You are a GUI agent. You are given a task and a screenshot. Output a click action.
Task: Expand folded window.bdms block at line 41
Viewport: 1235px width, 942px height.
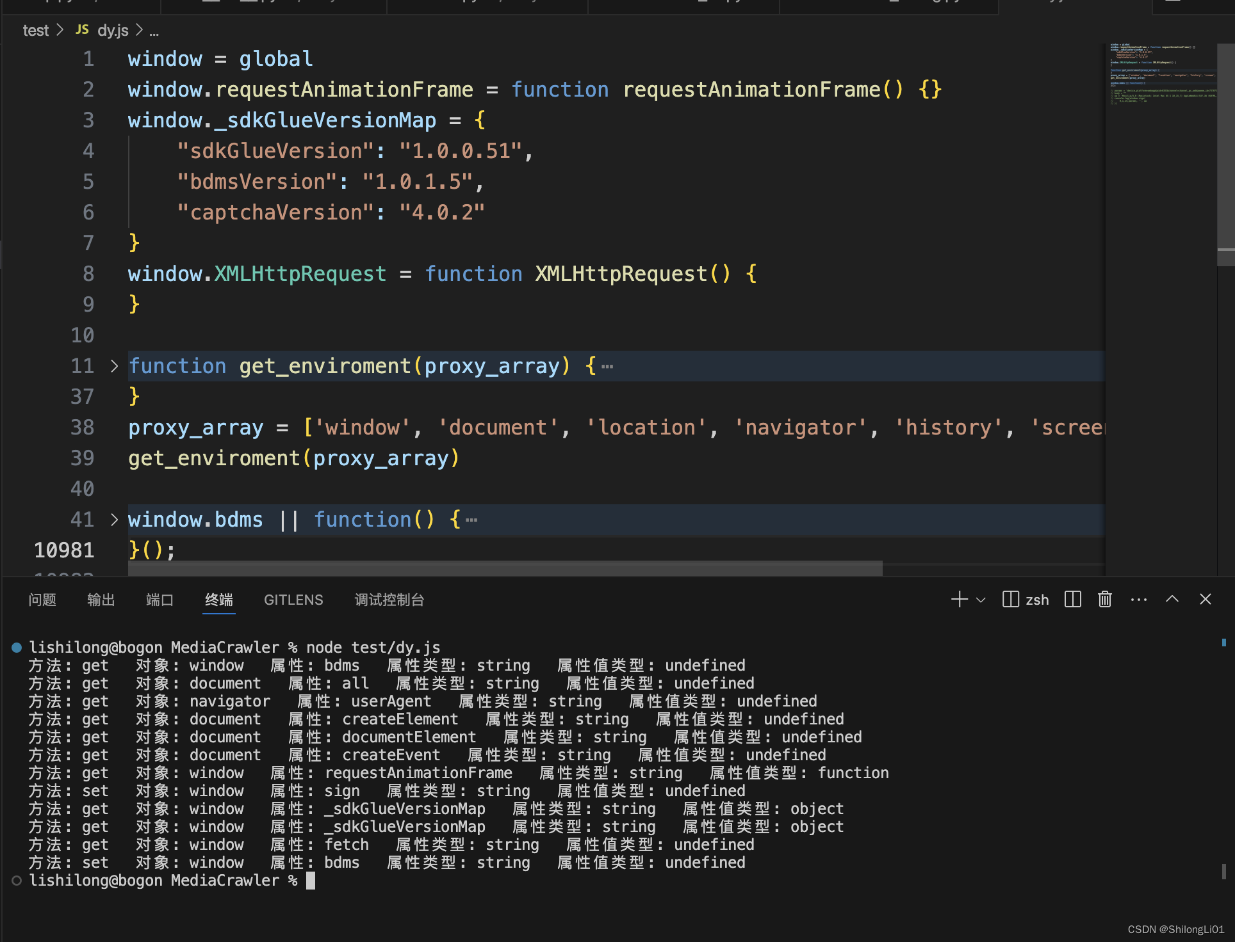click(x=114, y=520)
